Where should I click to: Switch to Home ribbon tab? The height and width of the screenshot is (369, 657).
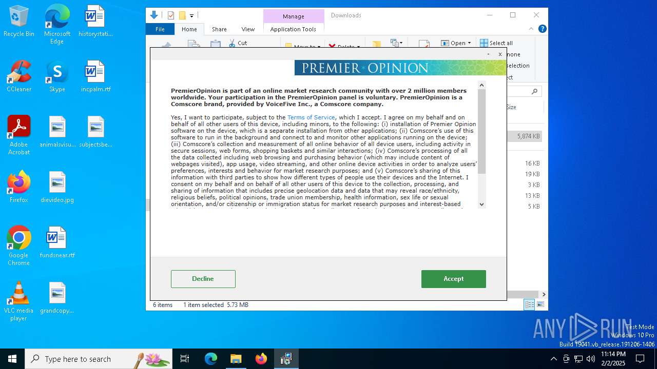click(189, 29)
